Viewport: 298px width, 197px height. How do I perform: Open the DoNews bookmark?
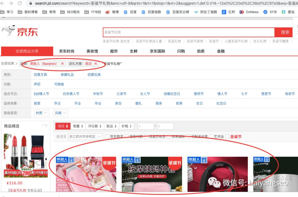coord(249,12)
